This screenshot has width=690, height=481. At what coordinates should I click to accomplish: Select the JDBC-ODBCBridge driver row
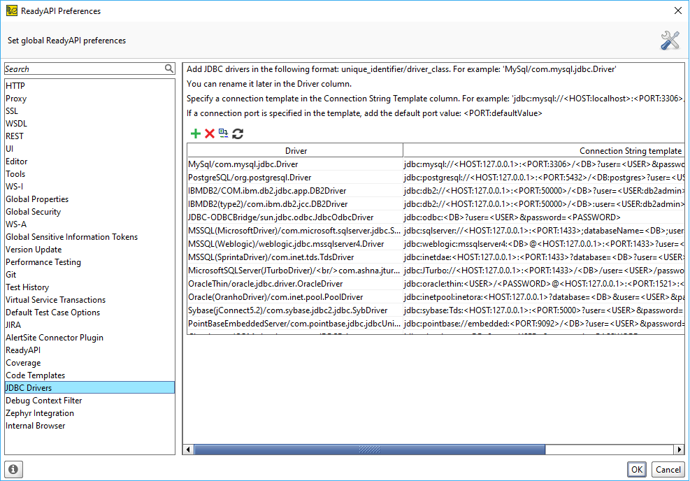(x=436, y=217)
